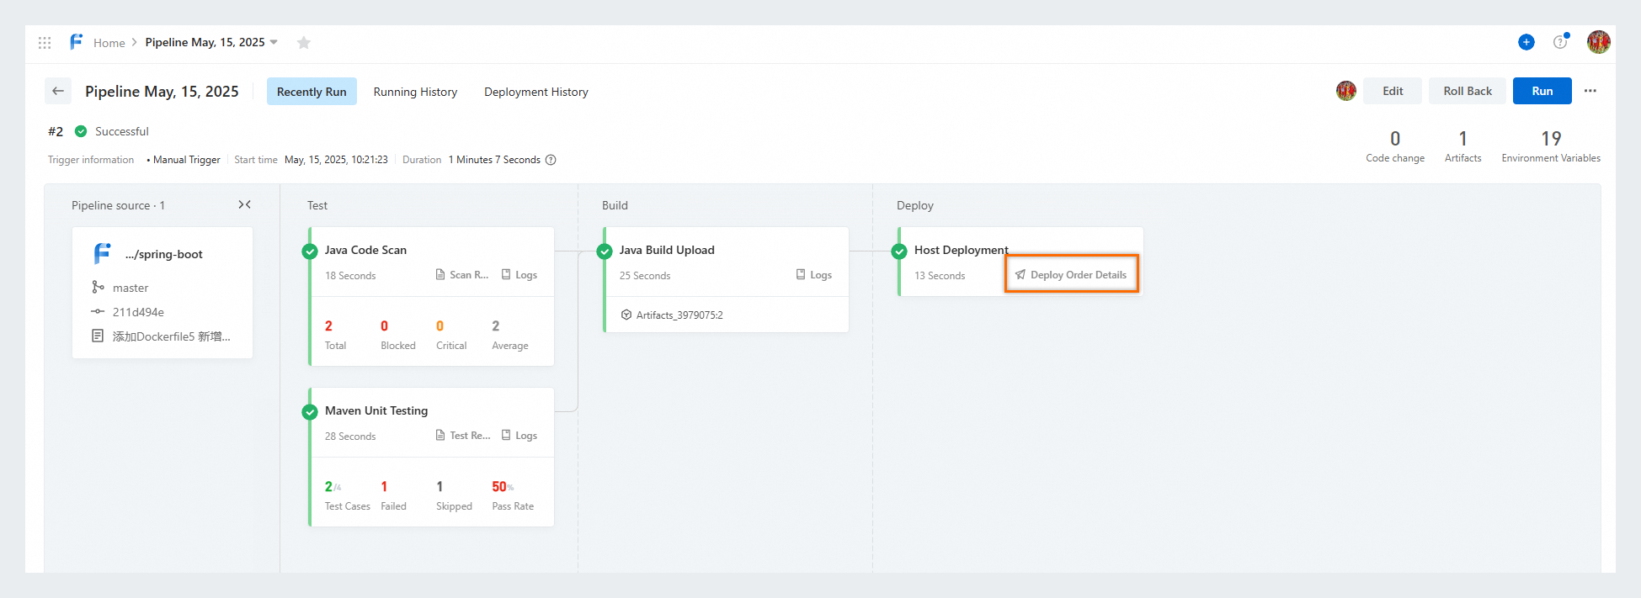The height and width of the screenshot is (598, 1641).
Task: Click the duration info help icon
Action: click(x=551, y=160)
